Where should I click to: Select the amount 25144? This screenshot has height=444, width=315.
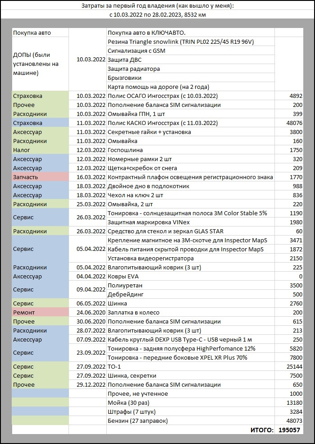pos(294,367)
